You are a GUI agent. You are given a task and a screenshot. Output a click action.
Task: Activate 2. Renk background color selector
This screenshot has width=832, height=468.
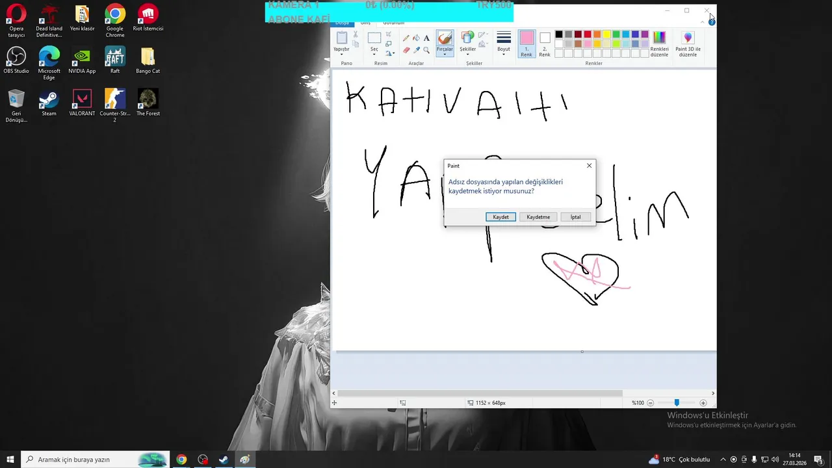pos(545,44)
